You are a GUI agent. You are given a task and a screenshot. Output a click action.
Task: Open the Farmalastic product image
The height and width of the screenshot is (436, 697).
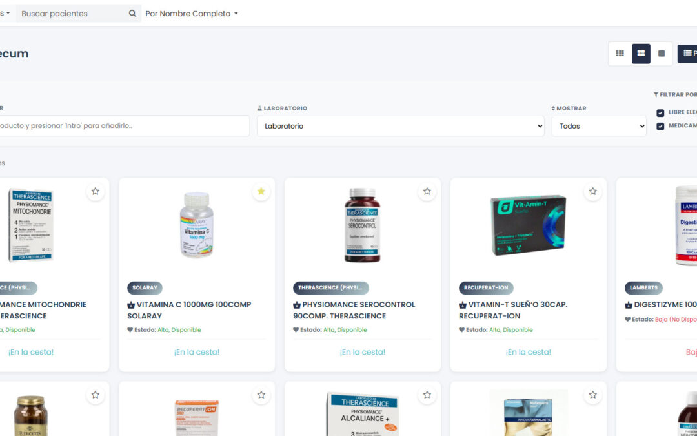click(x=528, y=413)
